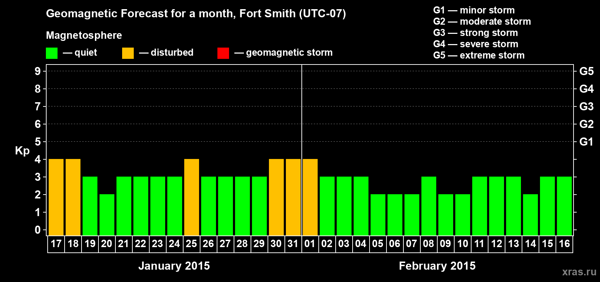The image size is (600, 282).
Task: Click the green quiet legend swatch
Action: tap(52, 53)
